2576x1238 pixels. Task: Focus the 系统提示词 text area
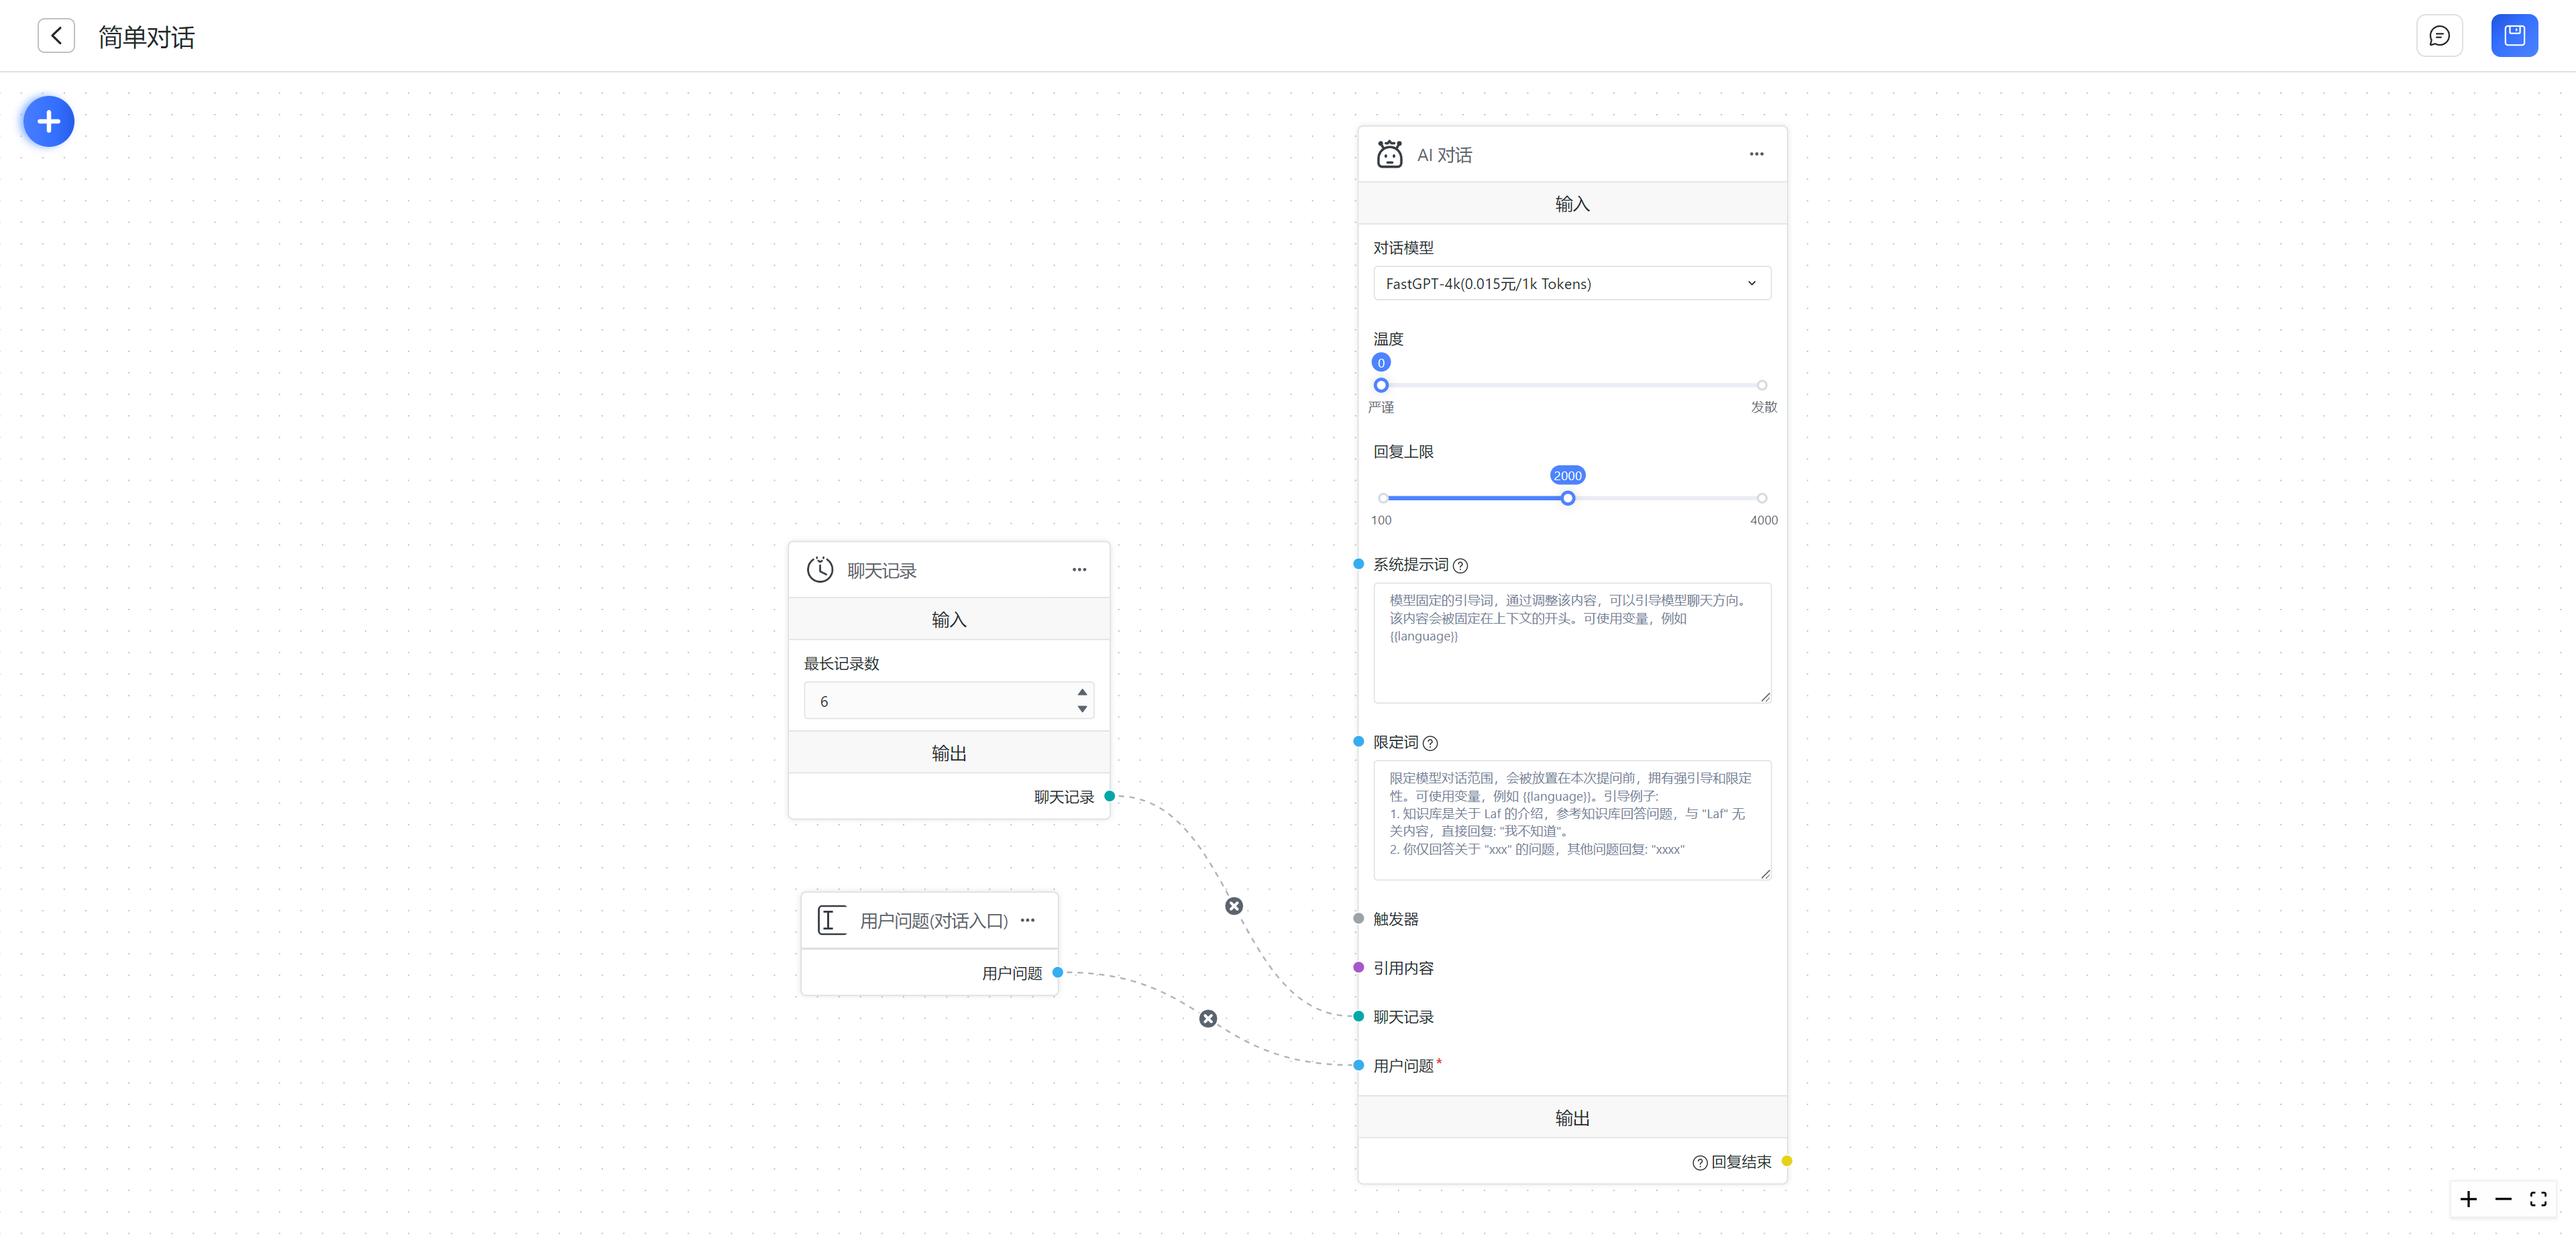pyautogui.click(x=1571, y=643)
